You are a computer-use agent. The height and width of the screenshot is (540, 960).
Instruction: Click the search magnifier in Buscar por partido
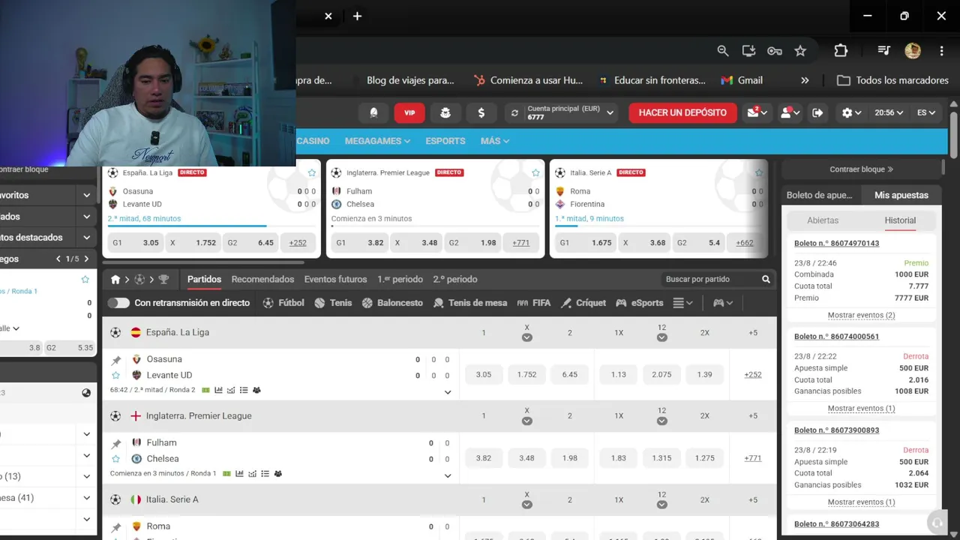pyautogui.click(x=766, y=279)
